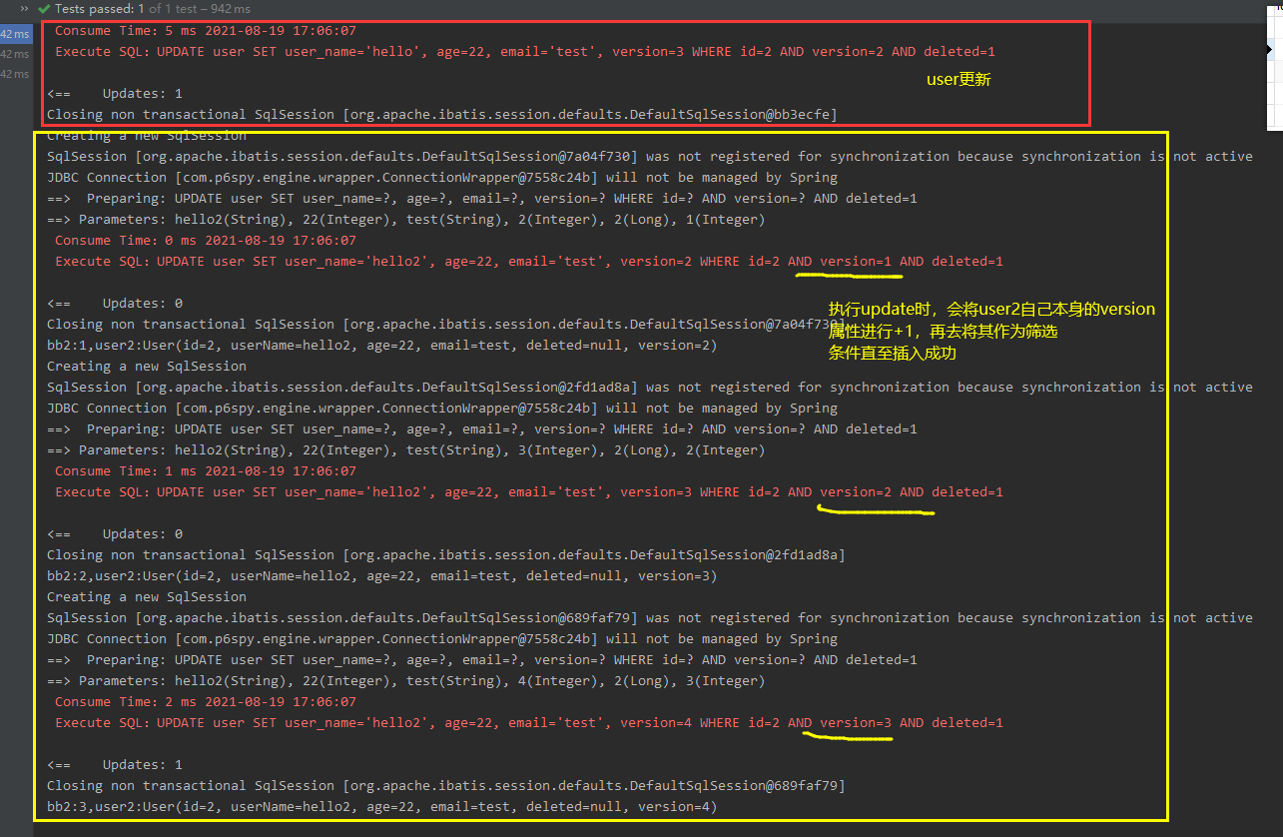This screenshot has height=837, width=1283.
Task: Click the '@7a04f730] was not registered' line
Action: click(x=649, y=156)
